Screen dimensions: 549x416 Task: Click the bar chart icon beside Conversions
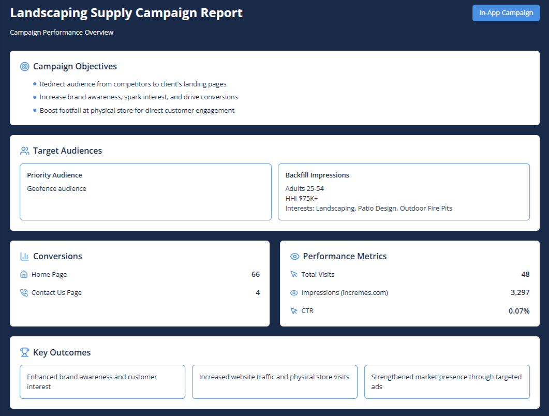24,256
